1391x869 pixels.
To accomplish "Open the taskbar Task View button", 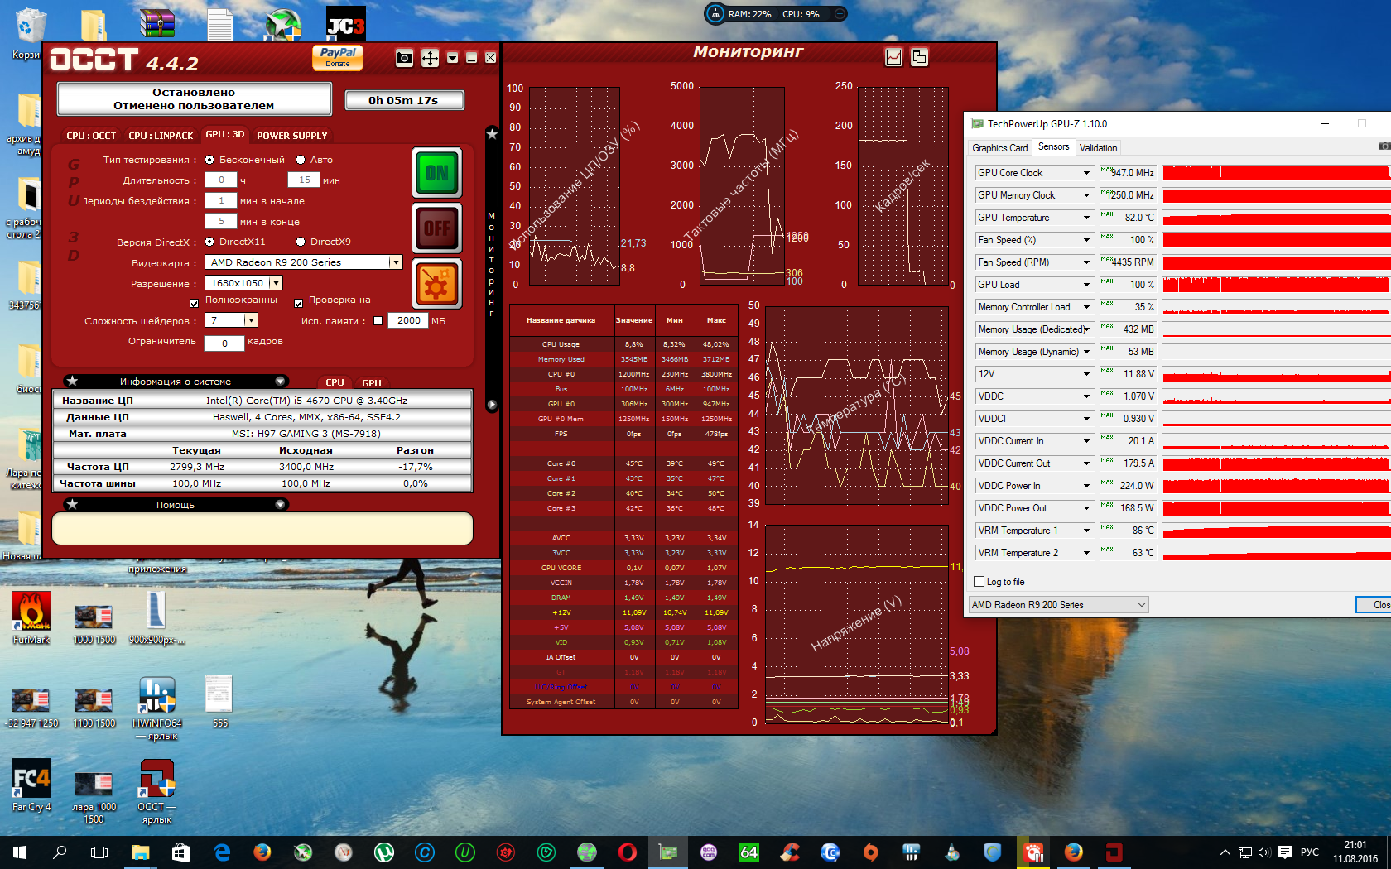I will [99, 852].
